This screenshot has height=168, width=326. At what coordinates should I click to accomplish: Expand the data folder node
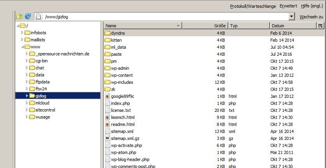27,75
